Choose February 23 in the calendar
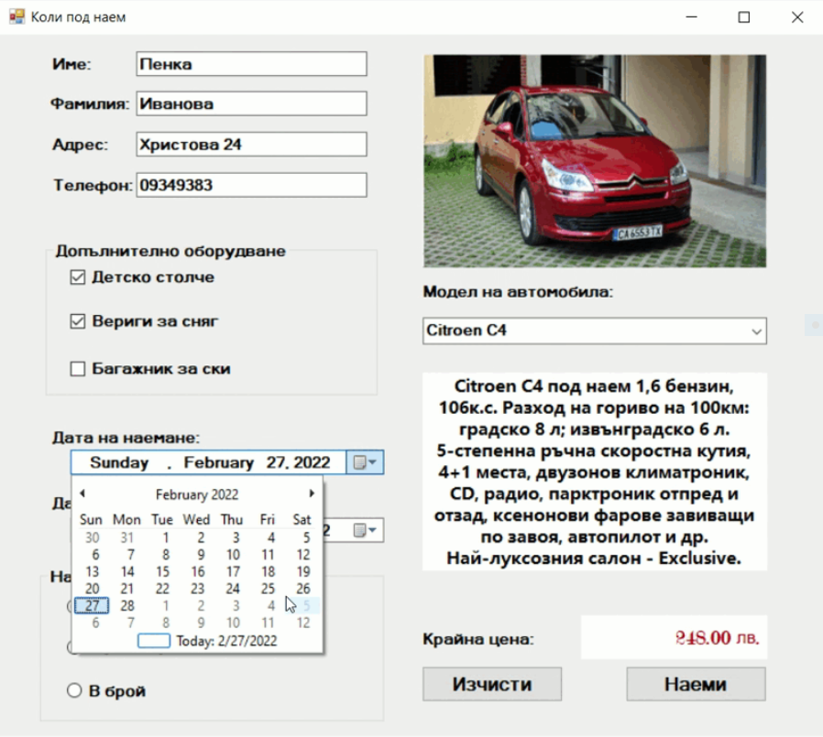823x737 pixels. click(x=197, y=589)
